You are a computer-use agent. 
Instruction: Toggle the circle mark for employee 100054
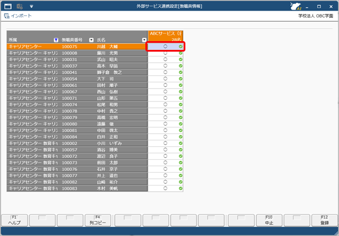pos(165,79)
